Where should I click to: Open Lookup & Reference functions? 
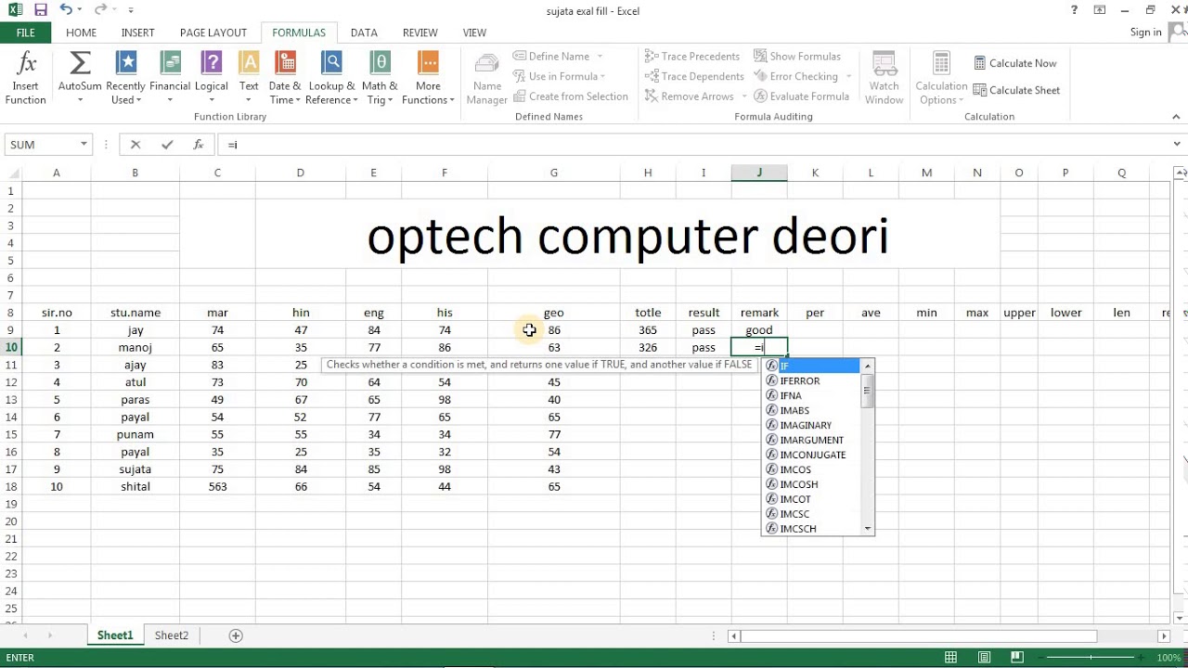point(331,79)
